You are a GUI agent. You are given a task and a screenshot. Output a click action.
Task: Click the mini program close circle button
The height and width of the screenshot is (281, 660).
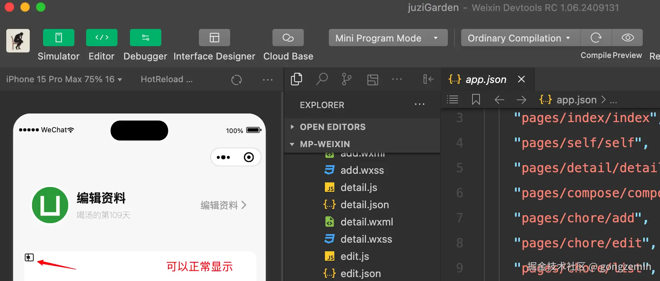(x=249, y=157)
